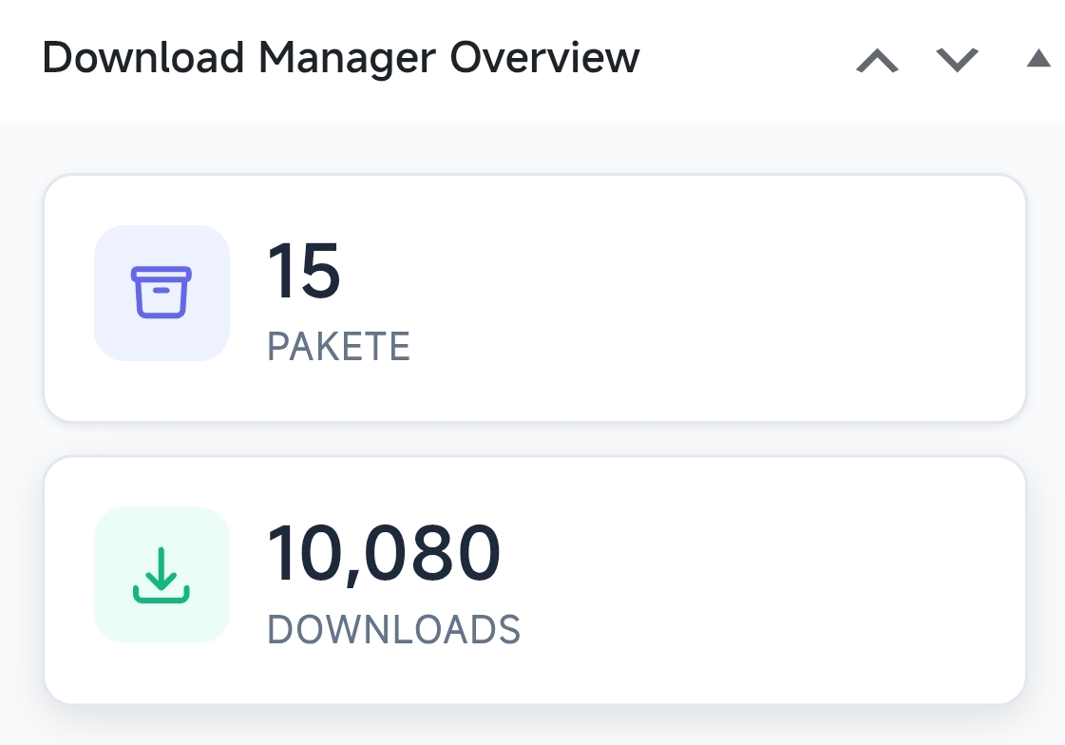Move the widget up with the chevron
Screen dimensions: 1065x745
click(x=878, y=60)
